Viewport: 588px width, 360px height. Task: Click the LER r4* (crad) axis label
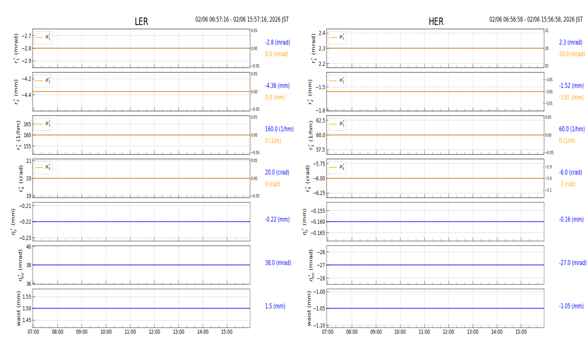point(20,178)
